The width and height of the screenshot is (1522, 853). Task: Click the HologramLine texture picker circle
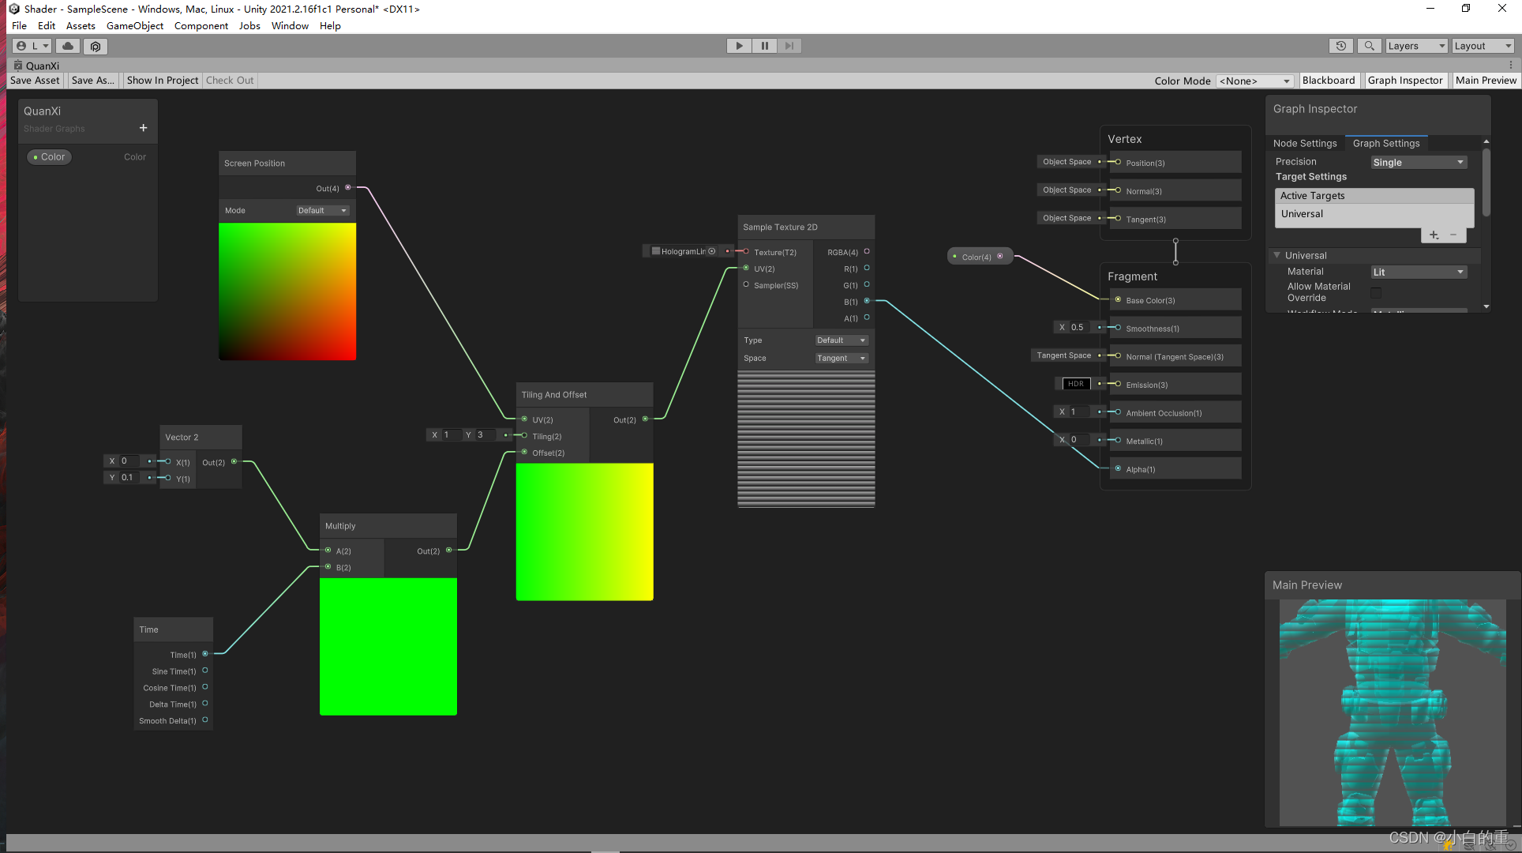pyautogui.click(x=712, y=251)
